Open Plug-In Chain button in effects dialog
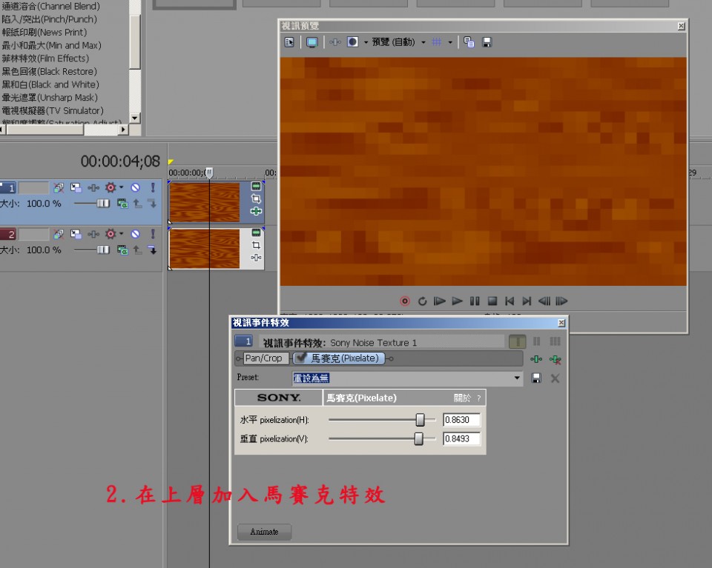This screenshot has height=568, width=712. tap(536, 359)
